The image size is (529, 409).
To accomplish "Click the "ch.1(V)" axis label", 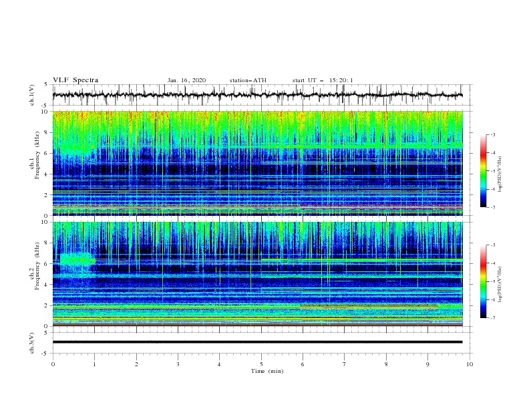I will (32, 95).
